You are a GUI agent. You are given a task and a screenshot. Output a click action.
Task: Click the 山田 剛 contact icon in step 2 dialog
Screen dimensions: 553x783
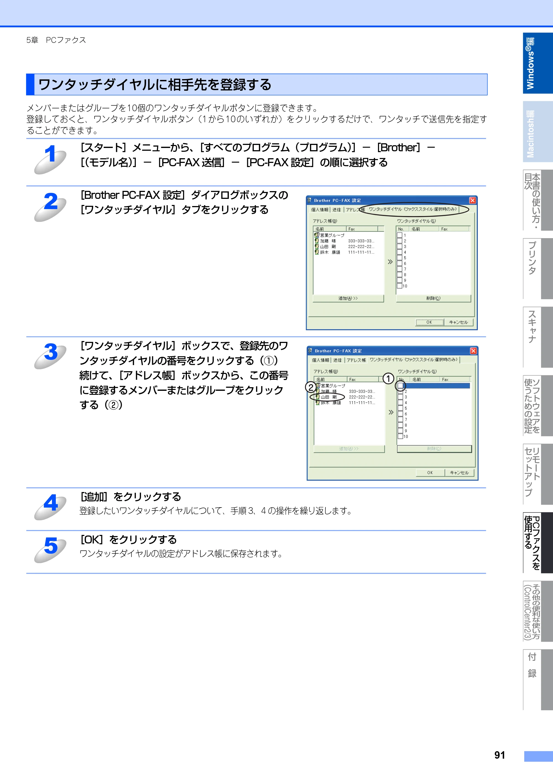point(317,246)
